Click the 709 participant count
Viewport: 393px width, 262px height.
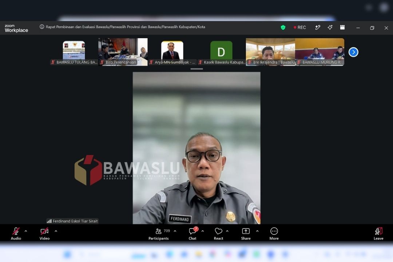(167, 231)
